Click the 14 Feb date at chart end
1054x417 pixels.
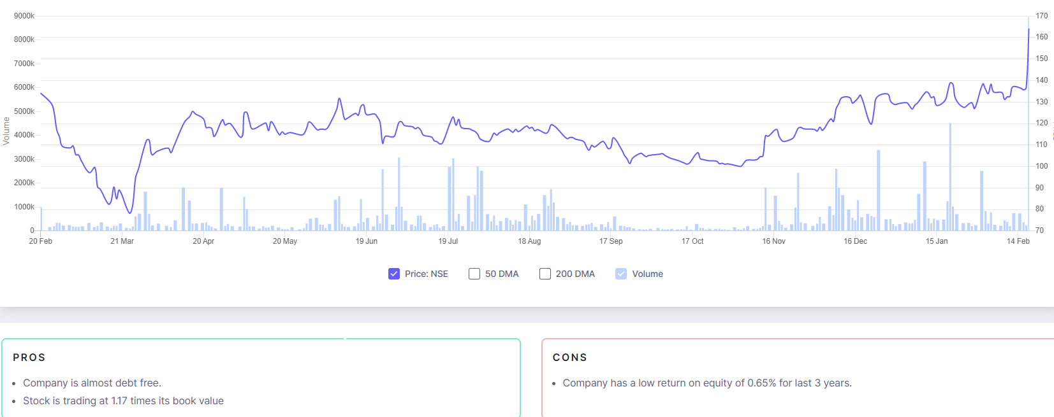[x=1018, y=241]
